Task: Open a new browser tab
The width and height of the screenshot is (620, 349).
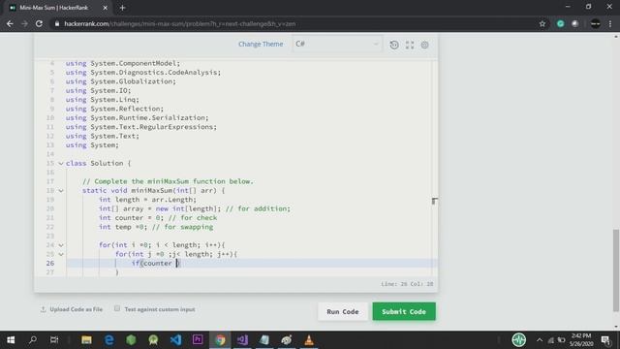Action: point(122,8)
